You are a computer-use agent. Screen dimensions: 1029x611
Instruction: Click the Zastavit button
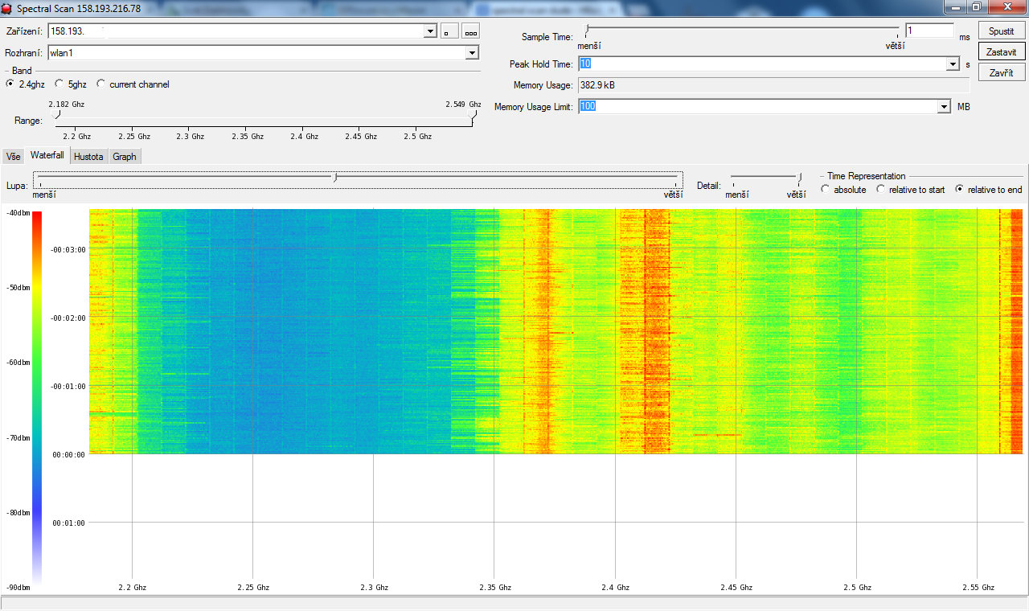tap(1001, 51)
